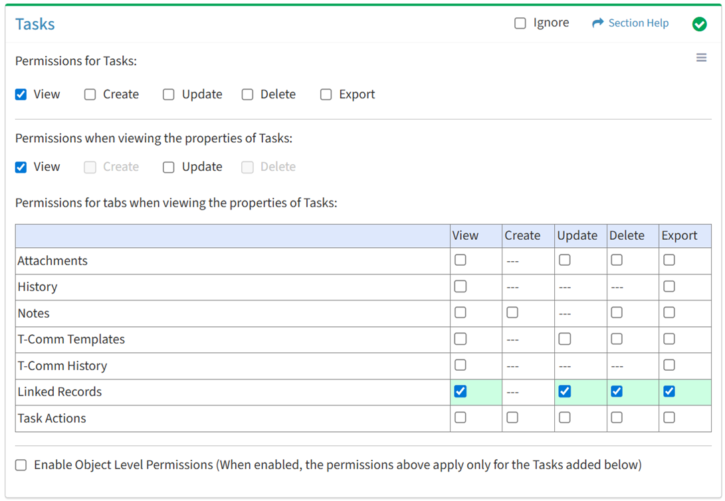Screen dimensions: 725x501
Task: Check Update under Tasks properties permissions
Action: point(169,167)
